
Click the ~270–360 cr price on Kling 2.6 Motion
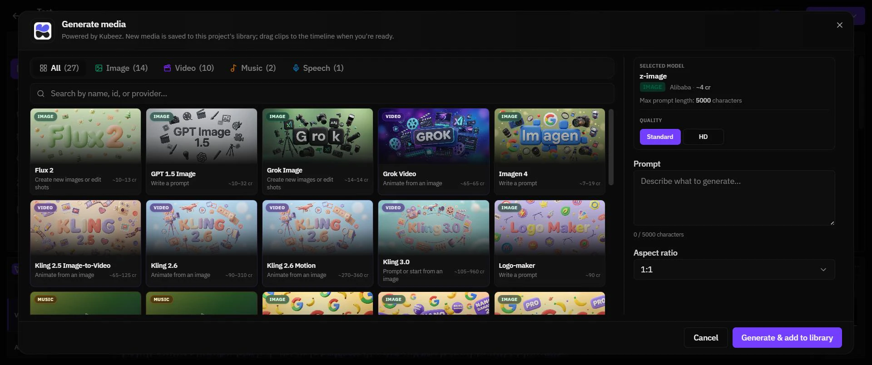pyautogui.click(x=353, y=275)
